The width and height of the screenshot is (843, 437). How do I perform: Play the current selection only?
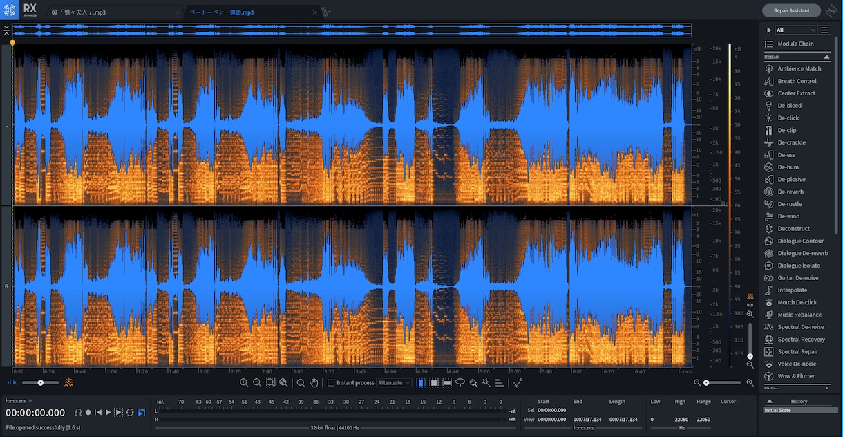click(118, 413)
